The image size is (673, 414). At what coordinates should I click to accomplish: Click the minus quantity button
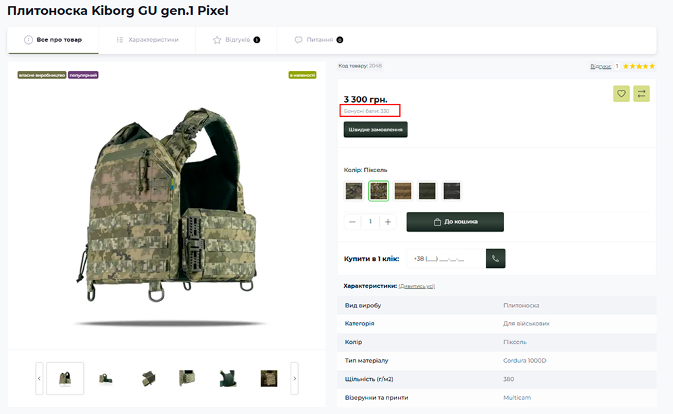pos(353,222)
